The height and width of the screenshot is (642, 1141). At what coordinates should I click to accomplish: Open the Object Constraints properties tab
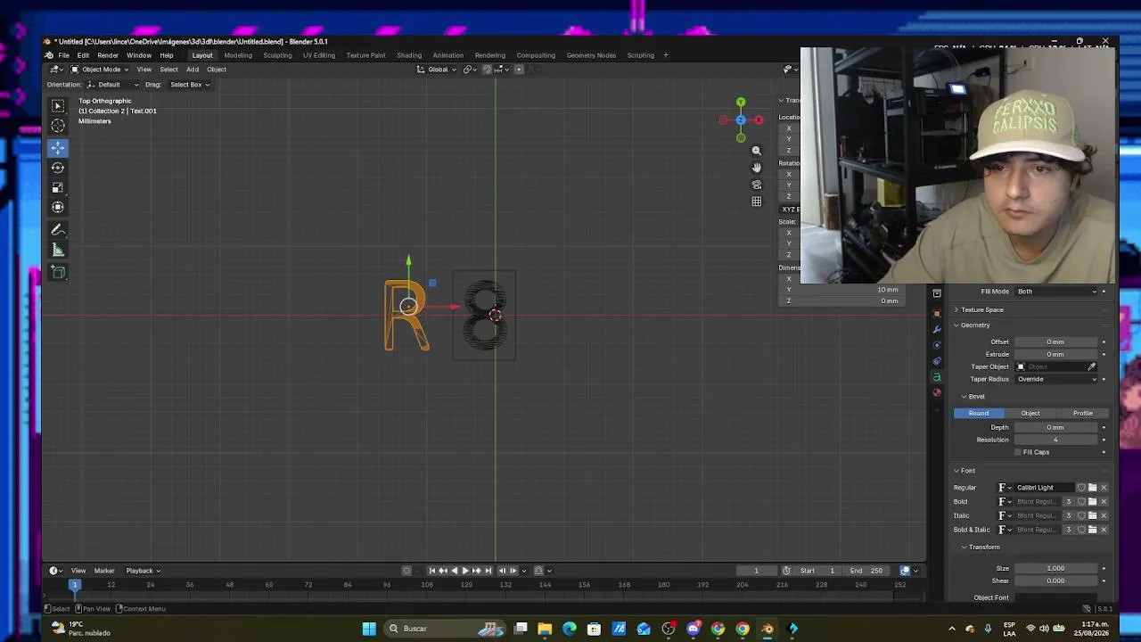[x=937, y=361]
